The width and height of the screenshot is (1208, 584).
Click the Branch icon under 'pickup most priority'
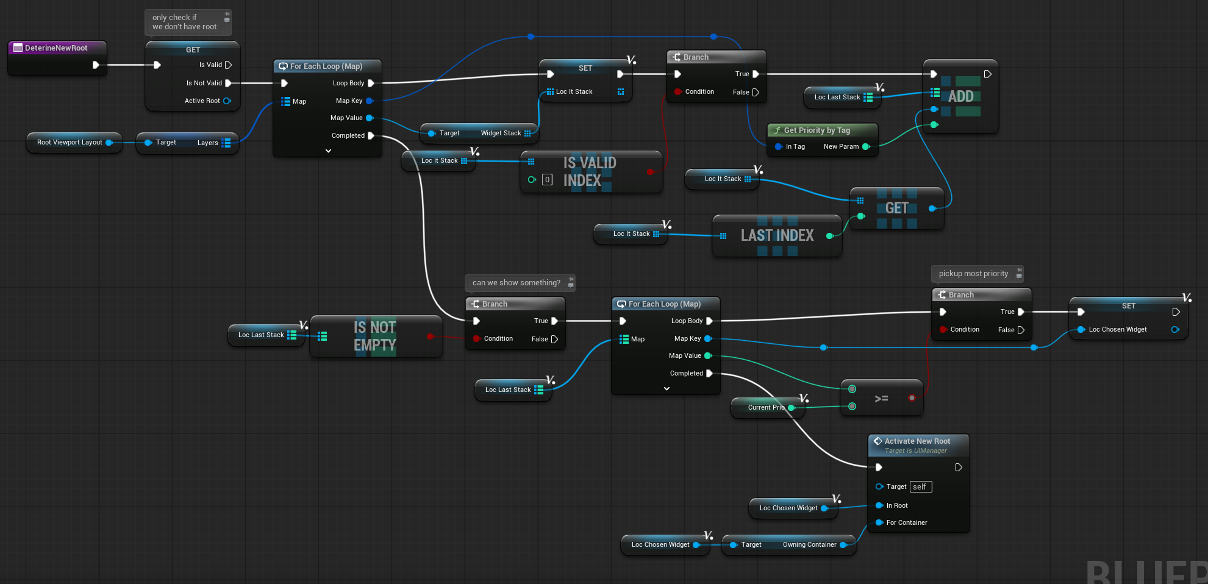click(x=942, y=295)
